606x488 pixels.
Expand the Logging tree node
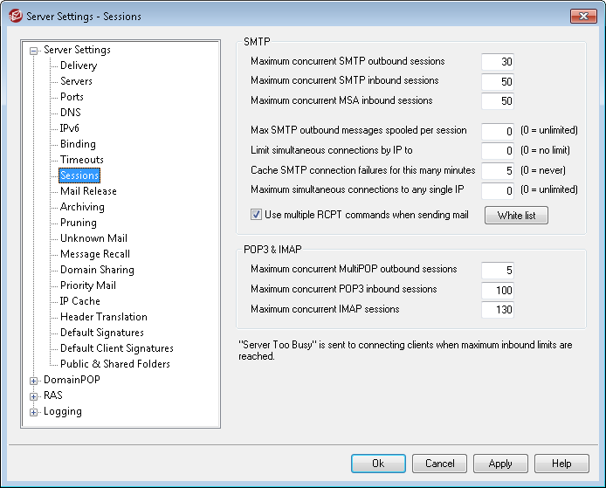(x=34, y=412)
